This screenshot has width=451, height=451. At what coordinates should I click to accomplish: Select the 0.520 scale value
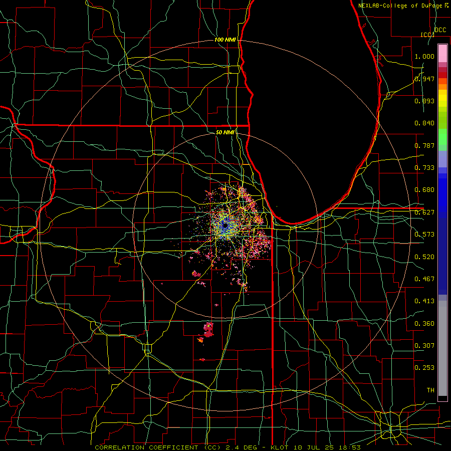424,257
